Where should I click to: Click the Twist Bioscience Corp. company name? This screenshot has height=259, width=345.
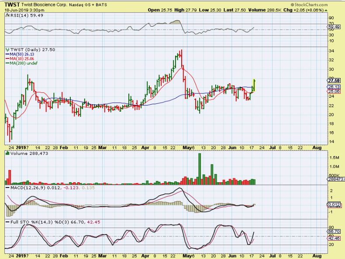click(x=48, y=4)
